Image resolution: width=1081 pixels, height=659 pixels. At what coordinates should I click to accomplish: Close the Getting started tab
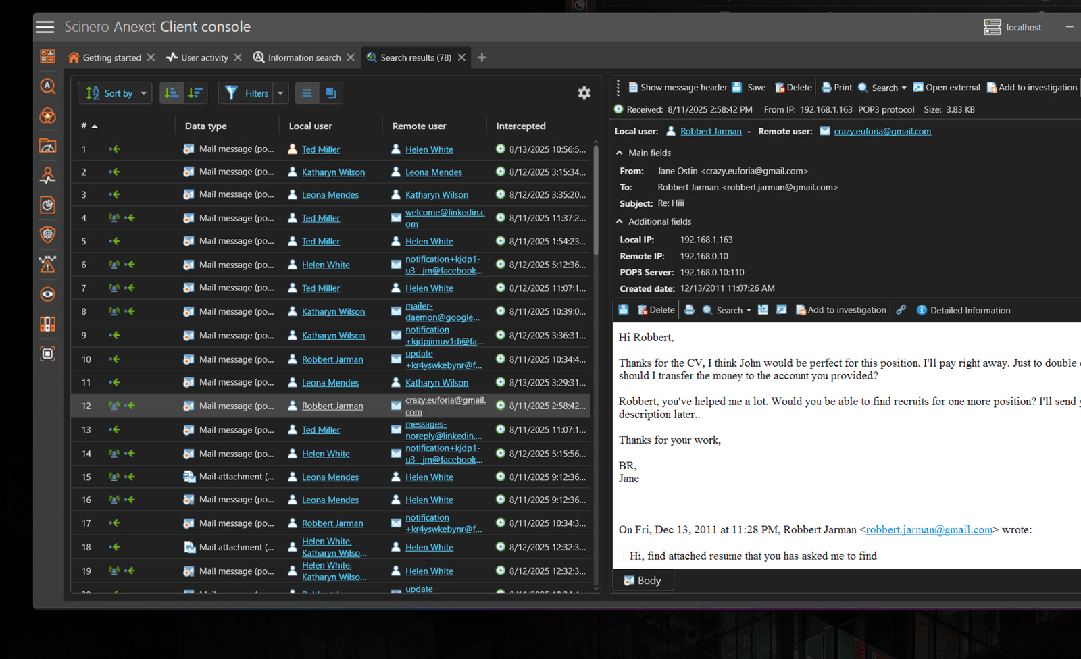pos(151,57)
